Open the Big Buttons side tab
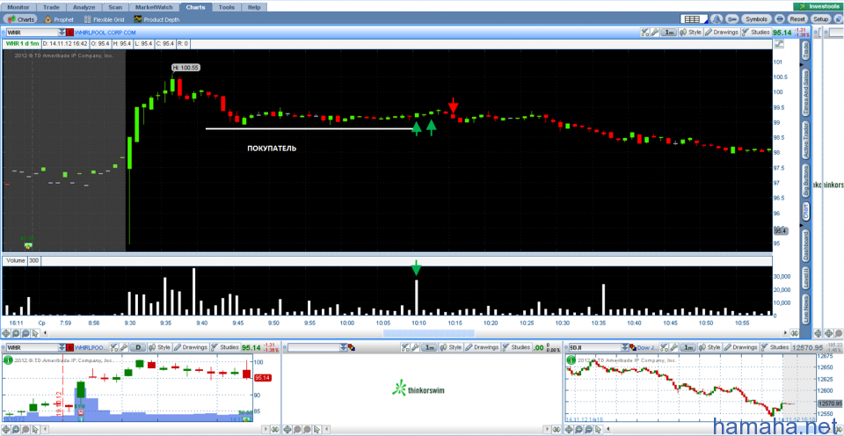 pyautogui.click(x=806, y=181)
